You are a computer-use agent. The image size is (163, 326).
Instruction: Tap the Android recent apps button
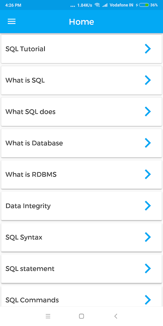click(x=48, y=316)
